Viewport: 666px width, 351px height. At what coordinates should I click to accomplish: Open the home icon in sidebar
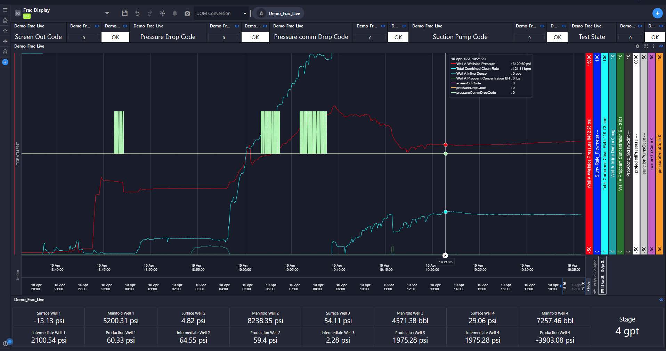[5, 20]
